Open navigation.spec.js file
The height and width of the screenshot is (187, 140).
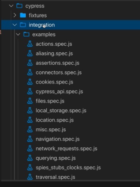coord(57,139)
